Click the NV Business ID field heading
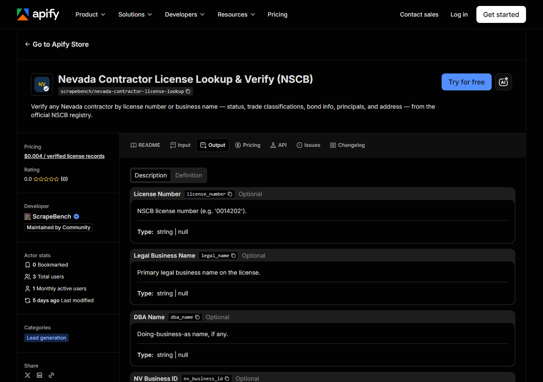The height and width of the screenshot is (382, 543). (x=156, y=379)
